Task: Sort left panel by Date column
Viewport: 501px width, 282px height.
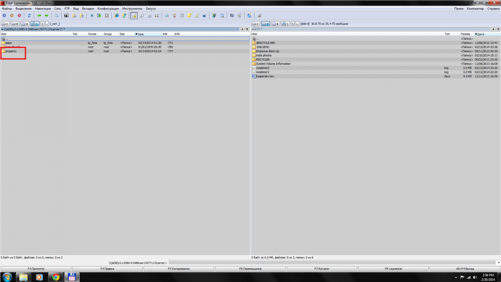Action: pyautogui.click(x=140, y=34)
